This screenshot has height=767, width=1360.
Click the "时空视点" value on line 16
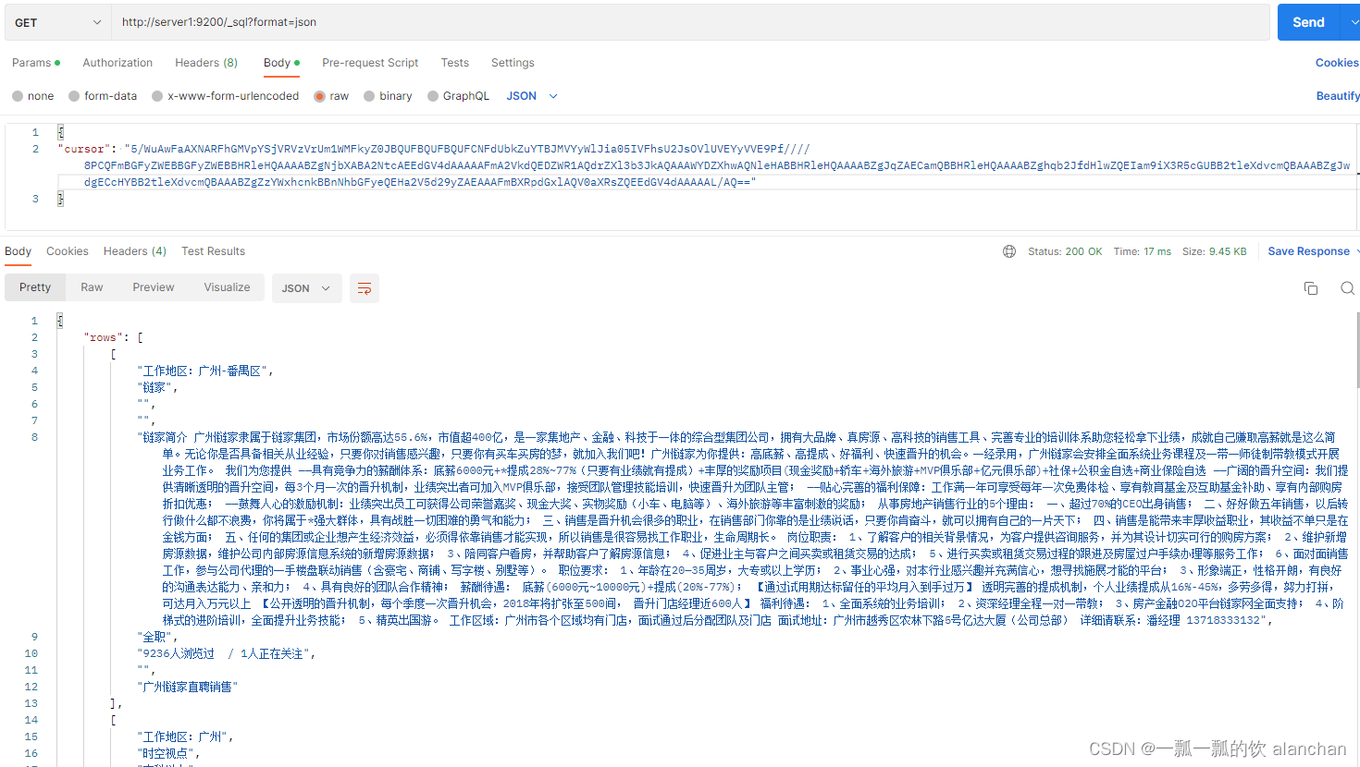pyautogui.click(x=166, y=753)
